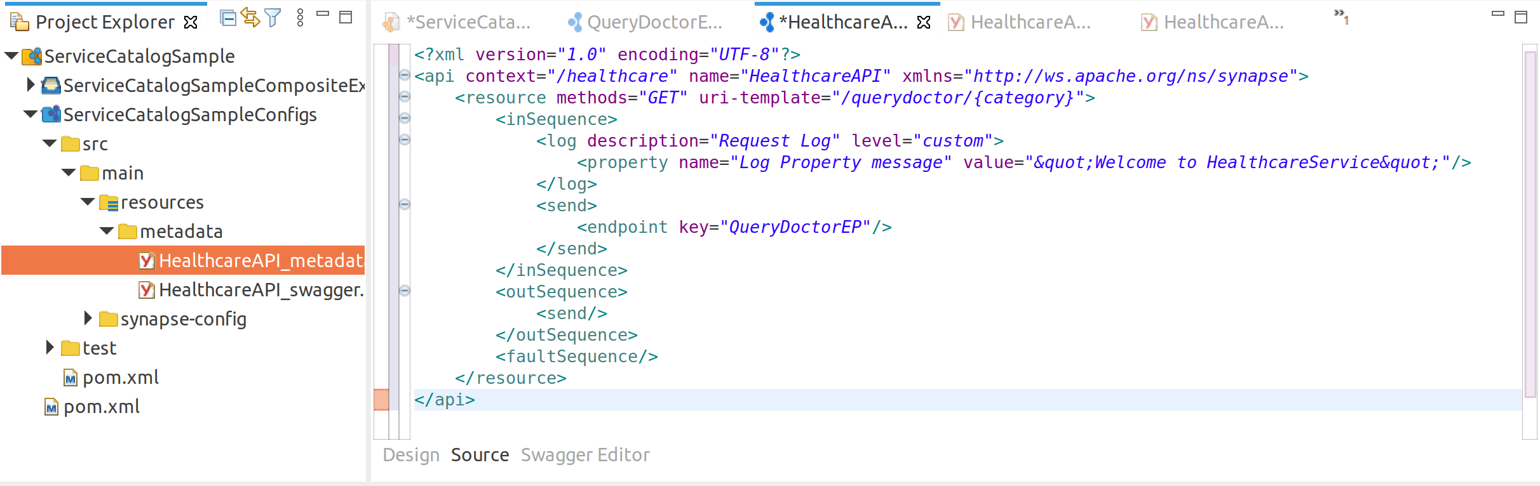
Task: Place cursor in QueryDoctorEP endpoint key
Action: pos(795,227)
